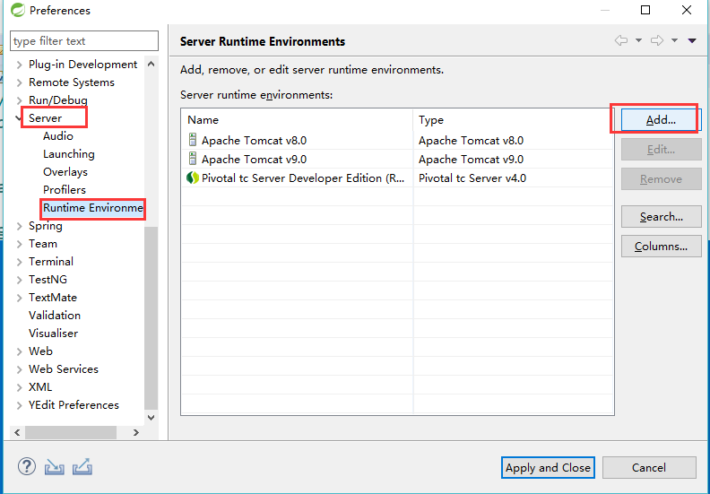Image resolution: width=710 pixels, height=494 pixels.
Task: Select Launching under Server
Action: pos(69,154)
